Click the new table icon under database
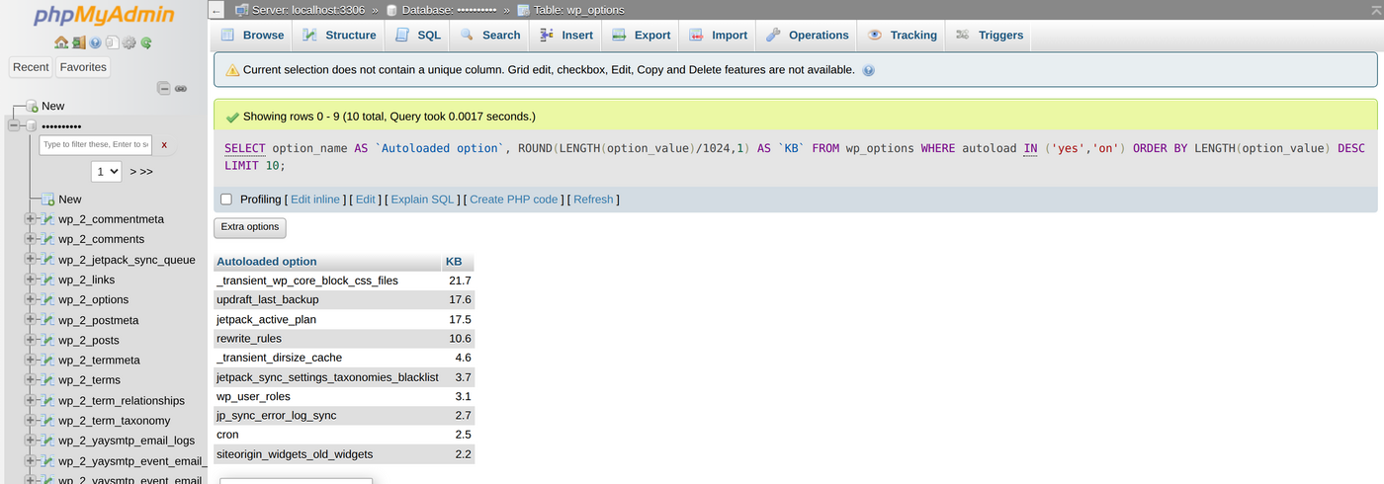The width and height of the screenshot is (1384, 484). tap(47, 200)
